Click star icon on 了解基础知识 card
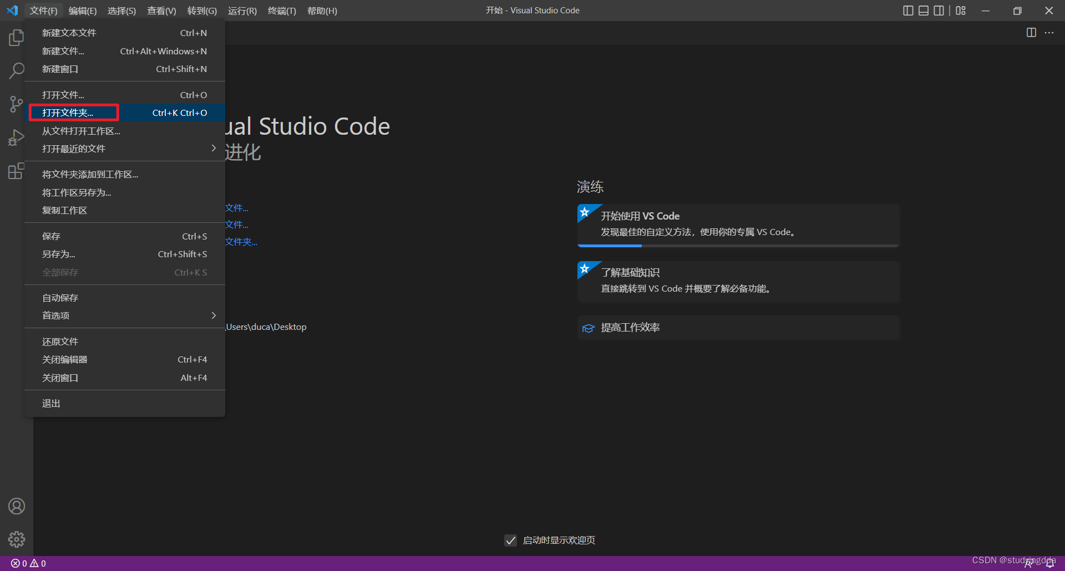This screenshot has width=1065, height=571. pos(585,268)
